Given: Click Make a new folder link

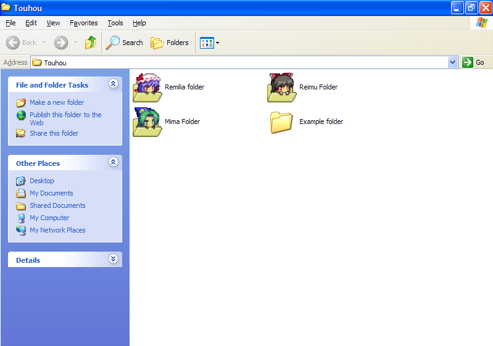Looking at the screenshot, I should point(57,102).
